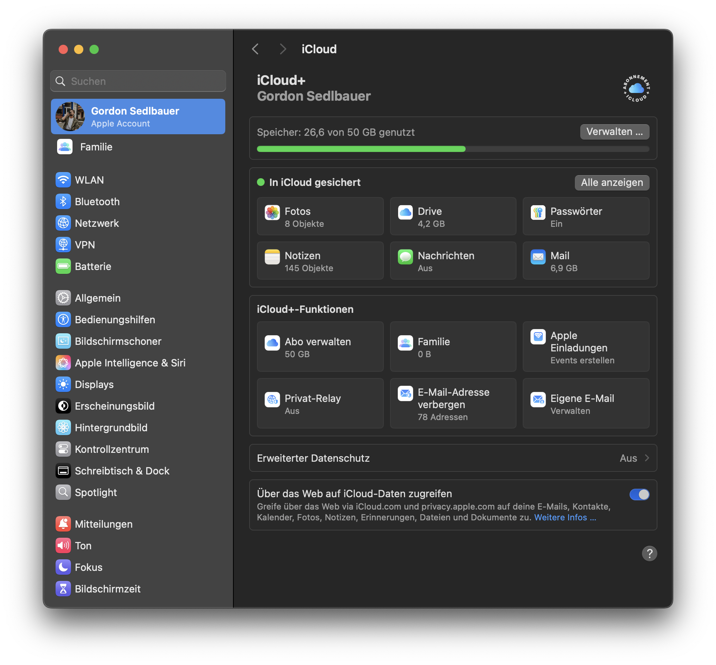
Task: Disable web access to iCloud data
Action: (639, 495)
